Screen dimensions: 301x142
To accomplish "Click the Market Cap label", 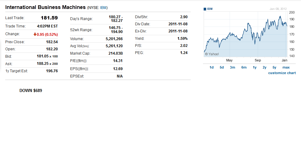I will [80, 53].
